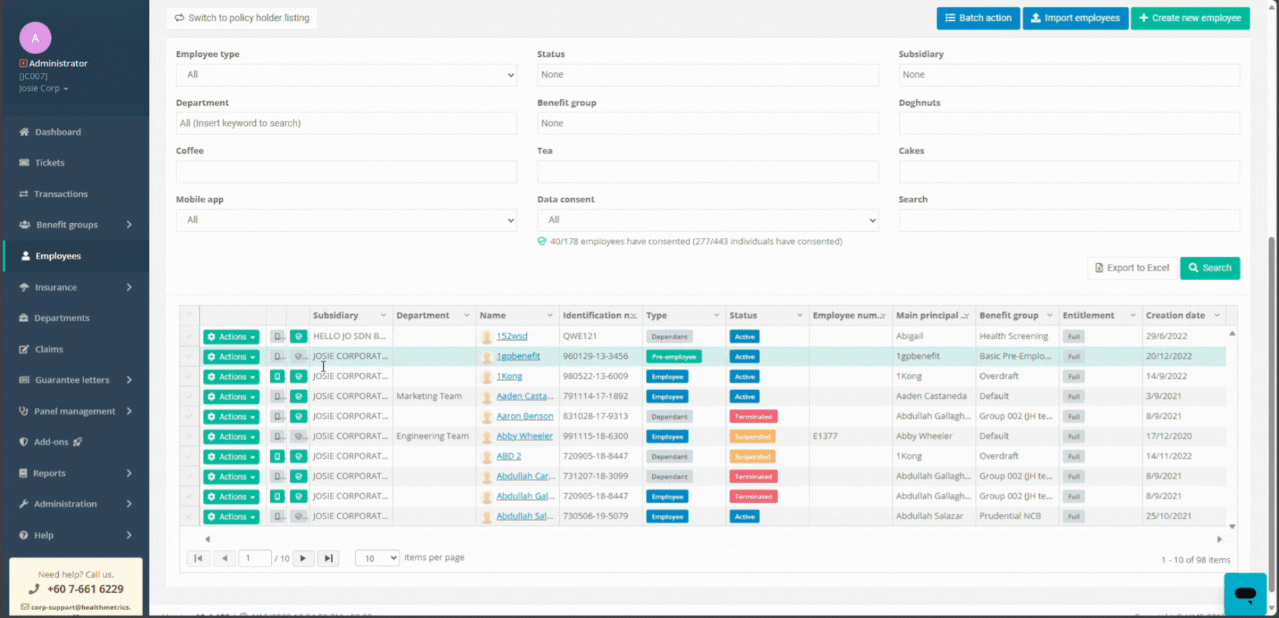Image resolution: width=1279 pixels, height=618 pixels.
Task: Click the Create new employee button
Action: pyautogui.click(x=1190, y=18)
